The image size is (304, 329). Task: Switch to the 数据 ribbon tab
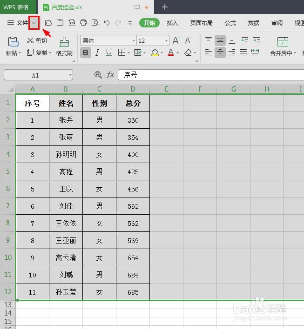point(253,23)
